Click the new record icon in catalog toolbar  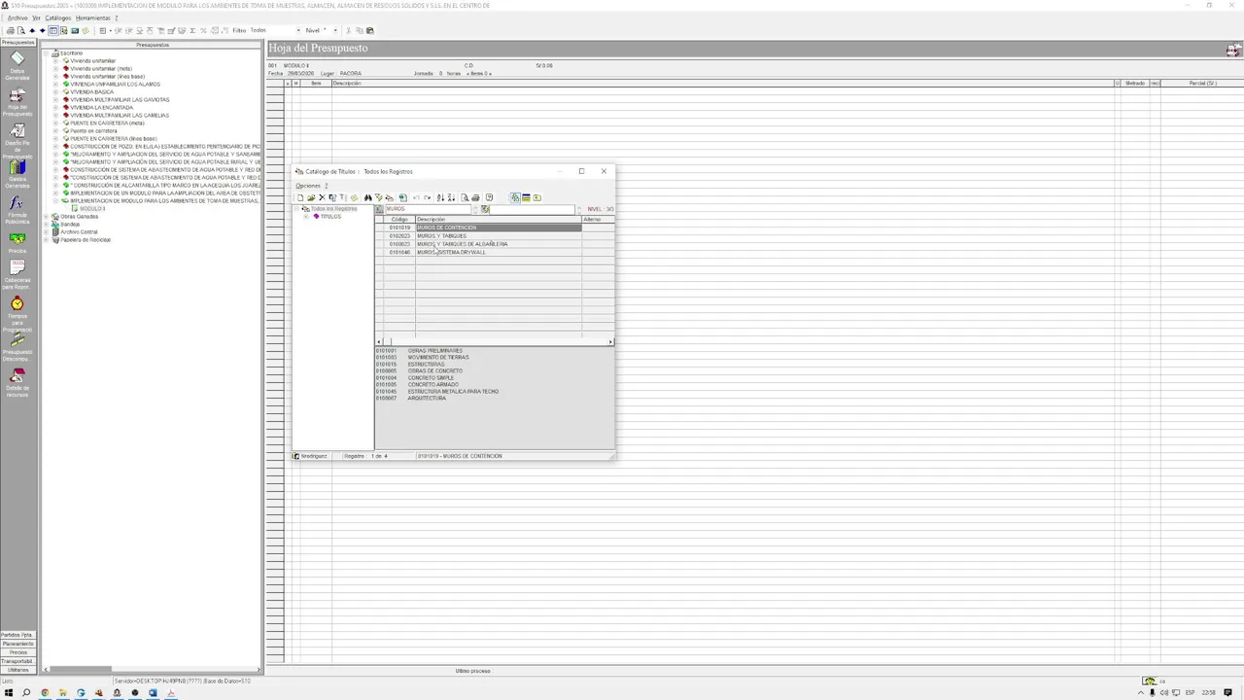(300, 197)
